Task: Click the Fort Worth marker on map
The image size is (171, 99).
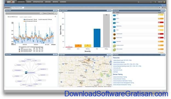Action: [x=89, y=60]
